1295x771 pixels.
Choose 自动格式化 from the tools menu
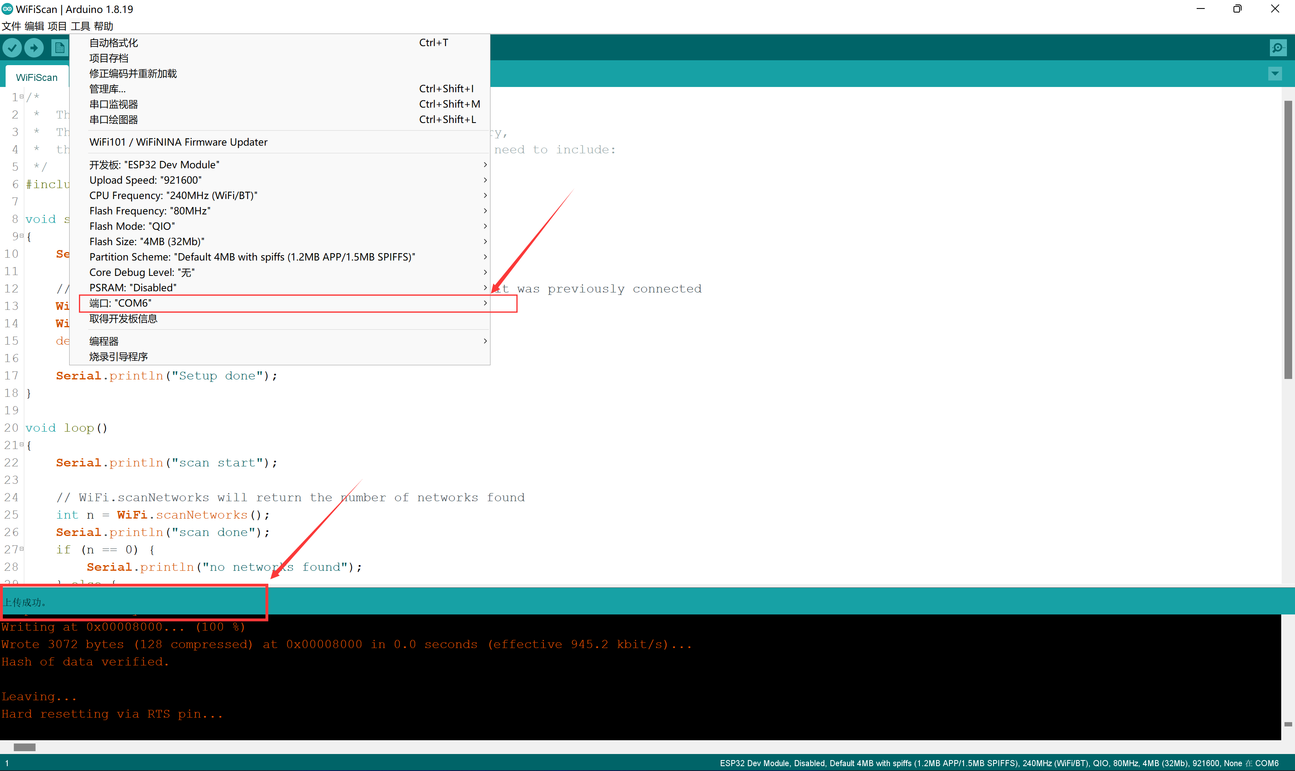coord(114,42)
